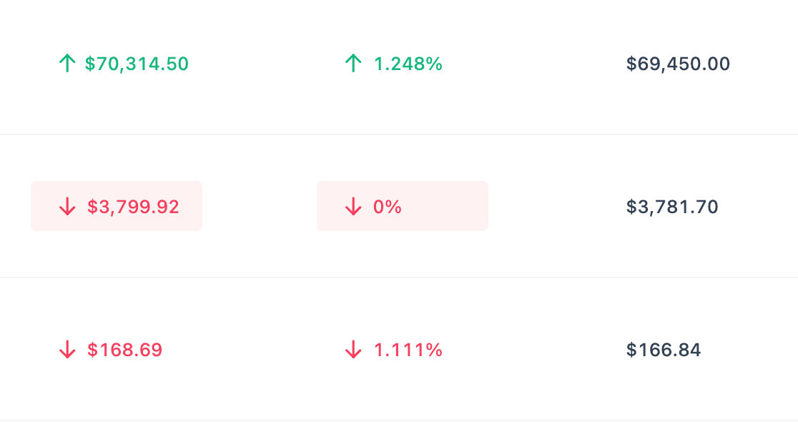The image size is (798, 422).
Task: Click the $166.84 amount
Action: coord(664,350)
